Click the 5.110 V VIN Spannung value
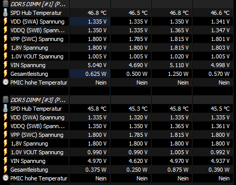The height and width of the screenshot is (185, 236). click(x=179, y=65)
